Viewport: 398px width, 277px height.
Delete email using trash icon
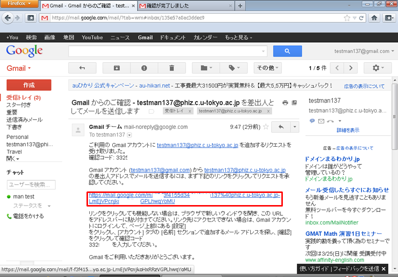[172, 68]
